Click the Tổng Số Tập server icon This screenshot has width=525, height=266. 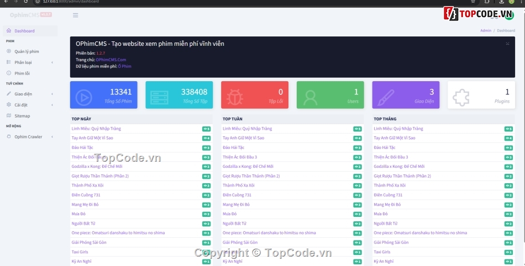point(159,98)
